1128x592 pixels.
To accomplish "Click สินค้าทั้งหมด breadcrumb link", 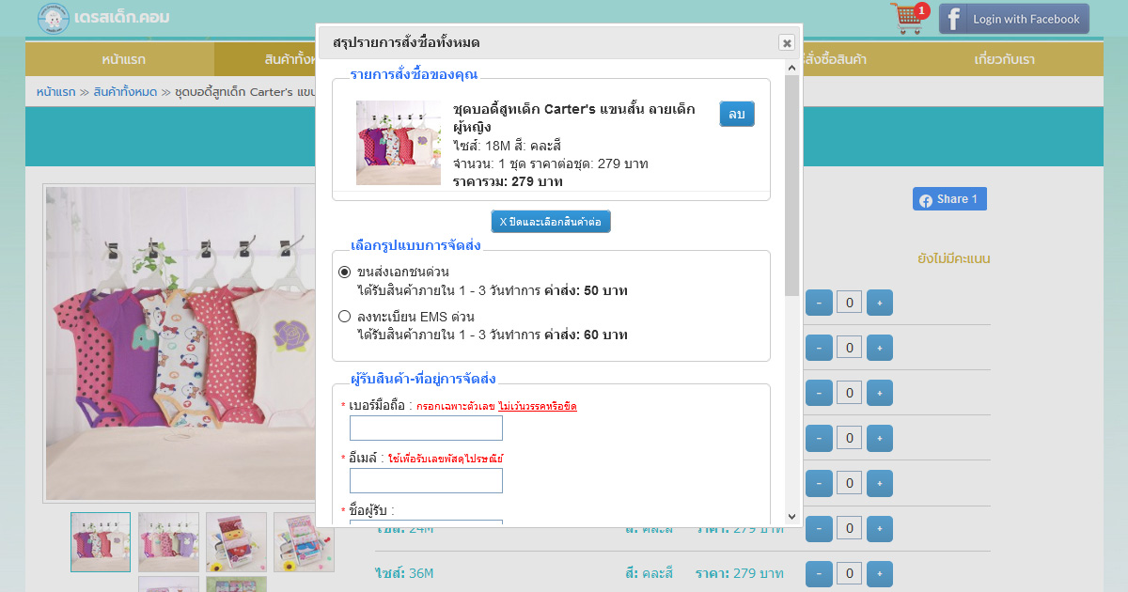I will (x=125, y=92).
